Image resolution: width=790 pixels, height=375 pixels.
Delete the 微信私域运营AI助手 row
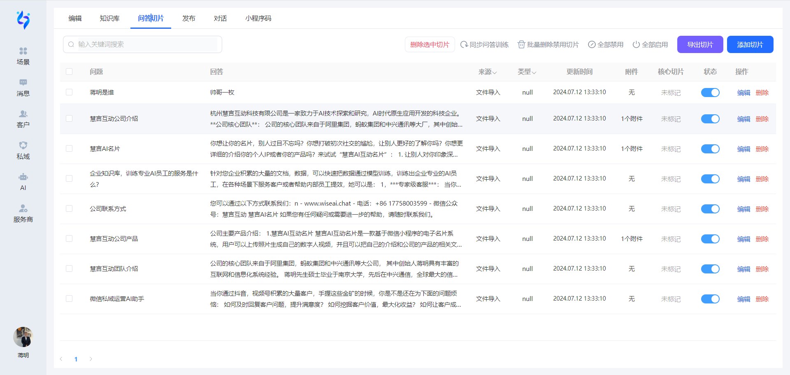pyautogui.click(x=762, y=299)
